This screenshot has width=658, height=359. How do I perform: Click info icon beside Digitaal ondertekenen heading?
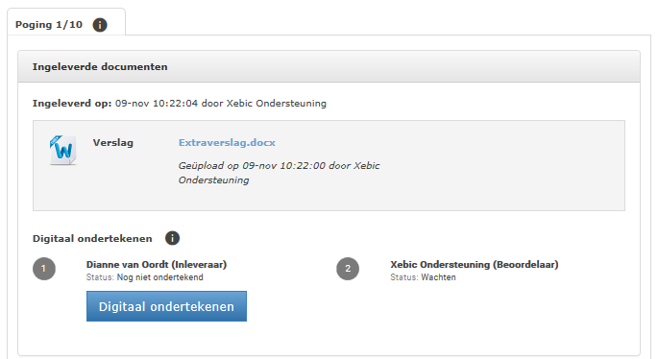173,238
